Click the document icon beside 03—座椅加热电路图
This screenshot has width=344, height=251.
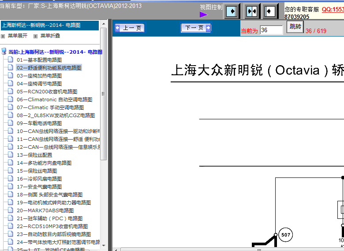click(x=10, y=75)
